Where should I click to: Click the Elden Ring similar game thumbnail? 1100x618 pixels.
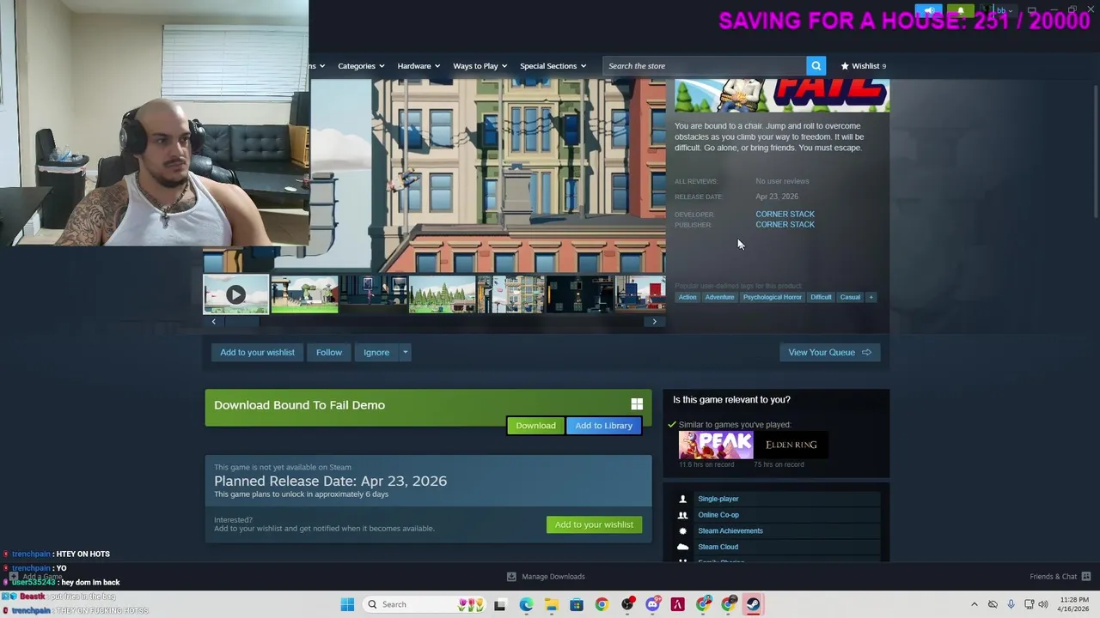click(791, 445)
